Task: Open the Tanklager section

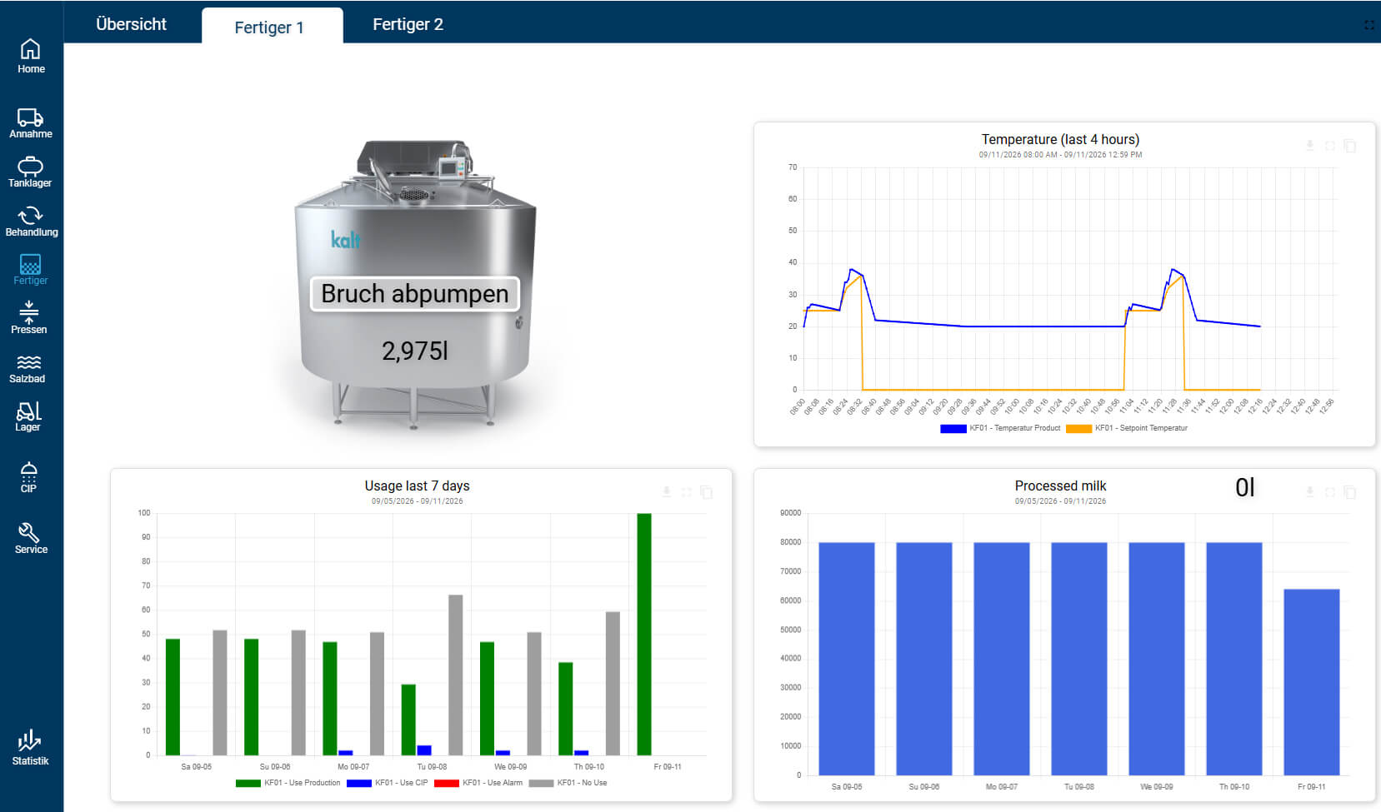Action: pos(30,172)
